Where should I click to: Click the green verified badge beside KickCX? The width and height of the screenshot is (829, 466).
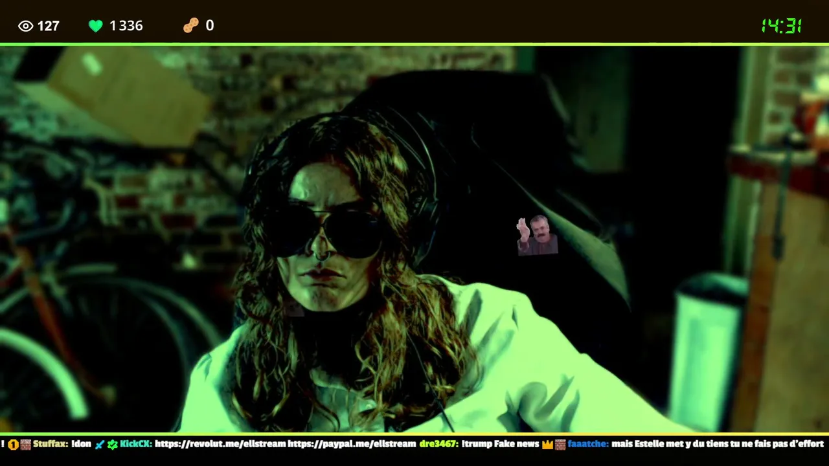113,445
